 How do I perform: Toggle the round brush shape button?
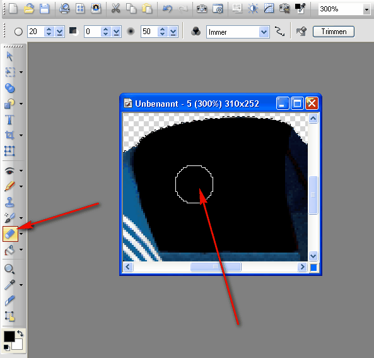tap(18, 32)
